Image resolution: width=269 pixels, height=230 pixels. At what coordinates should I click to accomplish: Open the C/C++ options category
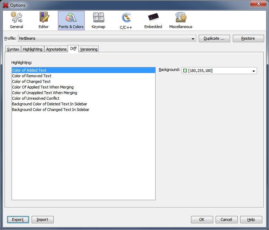(x=126, y=20)
